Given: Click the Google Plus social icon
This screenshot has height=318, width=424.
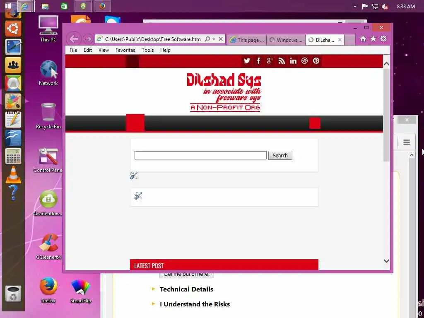Looking at the screenshot, I should [270, 61].
